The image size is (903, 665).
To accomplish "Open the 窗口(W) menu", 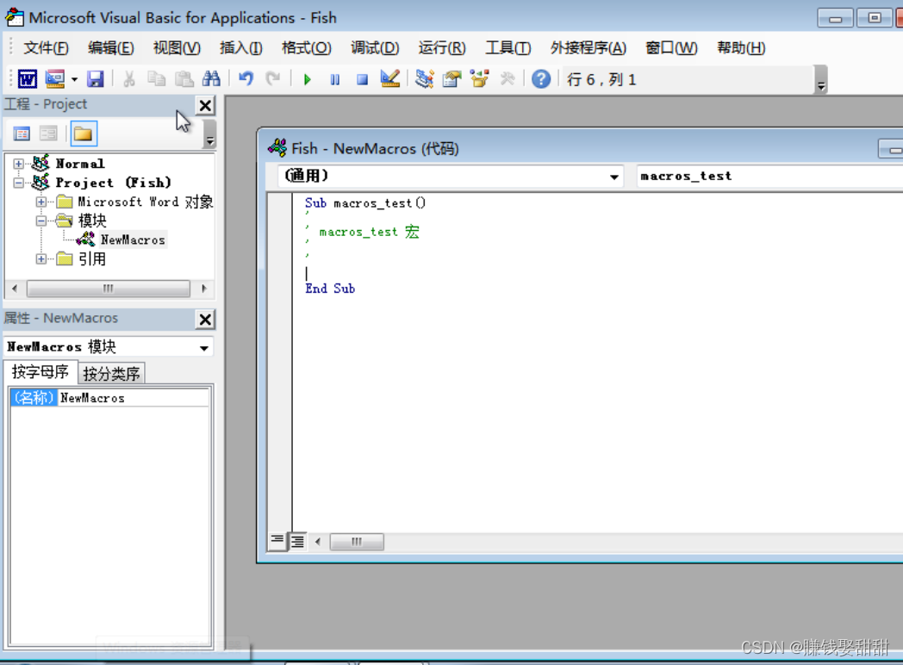I will point(671,47).
